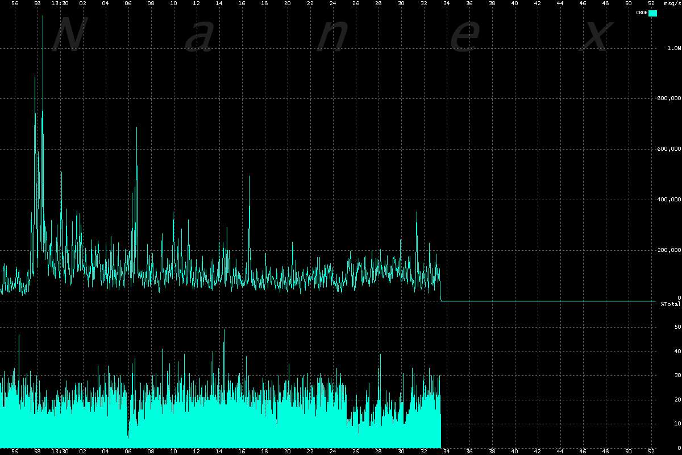Click the 24 label on the top time axis

(333, 3)
